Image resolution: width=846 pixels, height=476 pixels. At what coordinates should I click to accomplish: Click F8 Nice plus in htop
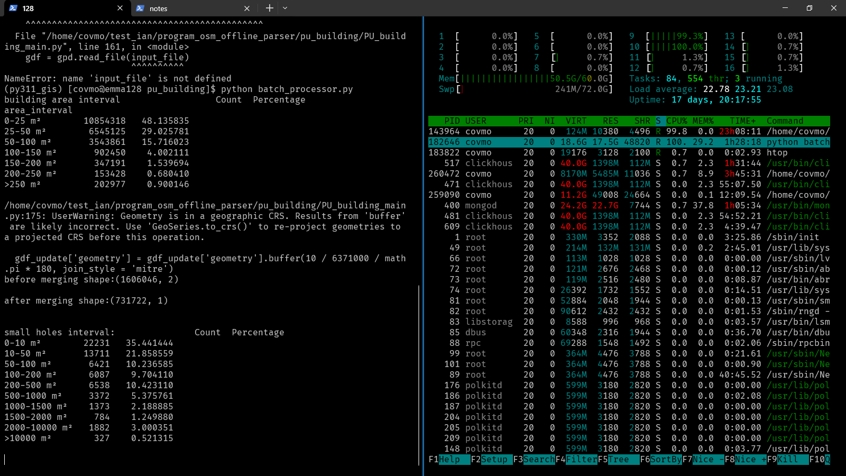coord(746,460)
